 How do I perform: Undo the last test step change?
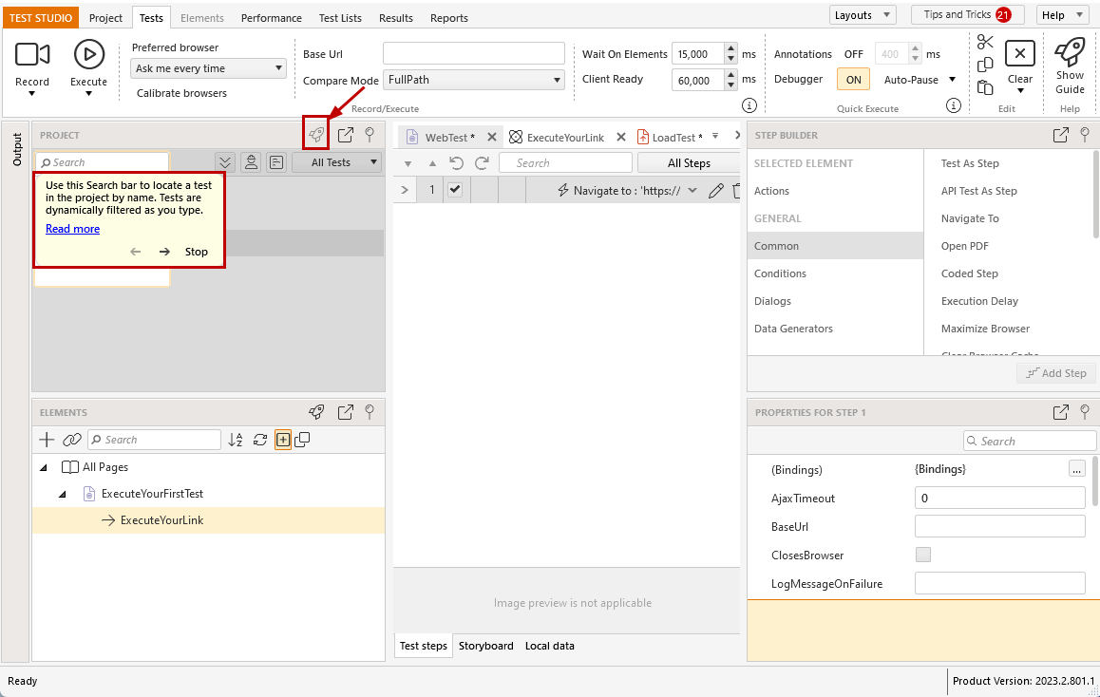[456, 163]
